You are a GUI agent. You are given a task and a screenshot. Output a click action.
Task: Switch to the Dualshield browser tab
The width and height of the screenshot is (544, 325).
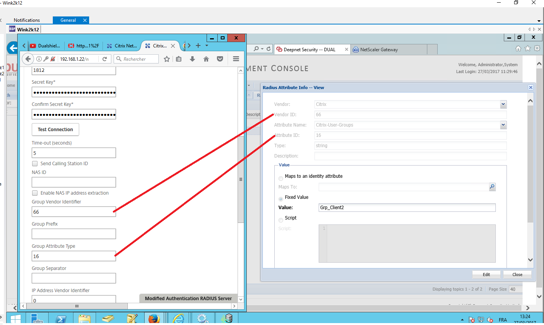coord(46,46)
